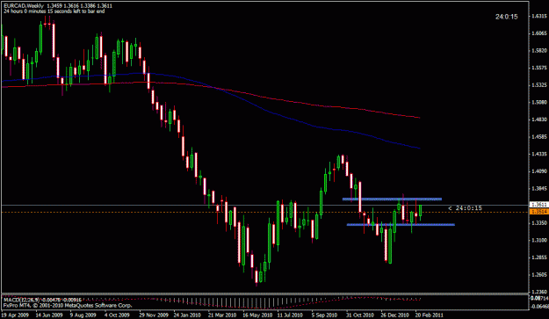This screenshot has height=319, width=549.
Task: Click the 1.5325 price axis label
Action: coord(539,85)
